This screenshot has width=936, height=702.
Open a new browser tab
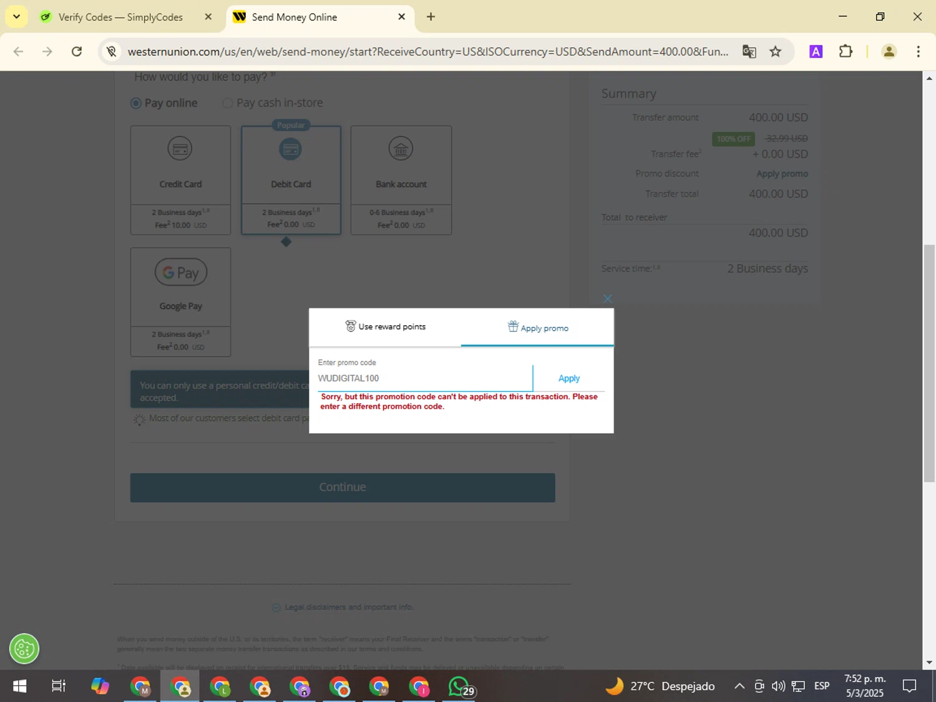431,17
